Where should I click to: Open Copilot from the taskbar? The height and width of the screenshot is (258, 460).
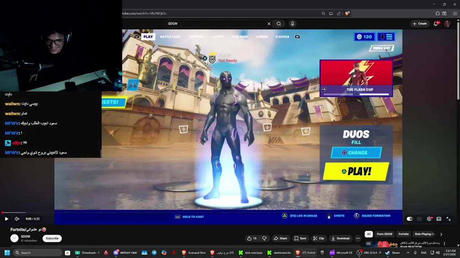click(x=164, y=253)
